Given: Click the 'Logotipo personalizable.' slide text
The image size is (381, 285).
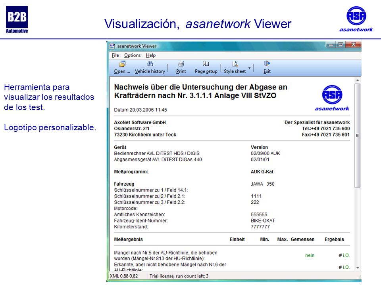Looking at the screenshot, I should (50, 127).
